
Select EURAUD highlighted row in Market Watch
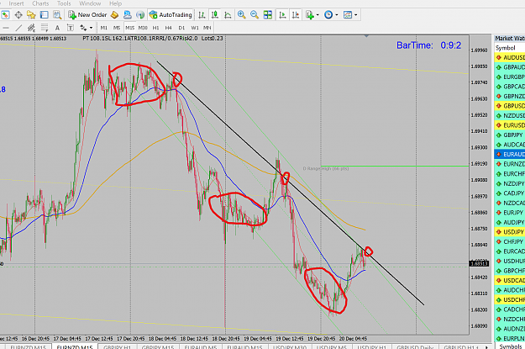point(510,154)
